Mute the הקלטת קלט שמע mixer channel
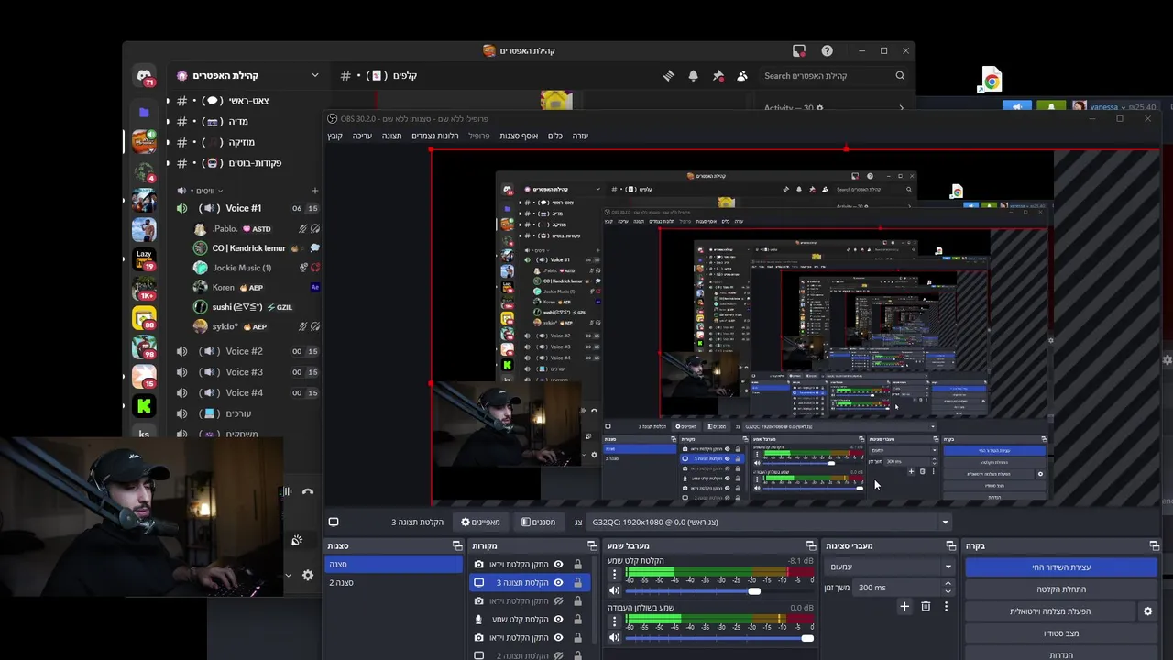 coord(615,590)
